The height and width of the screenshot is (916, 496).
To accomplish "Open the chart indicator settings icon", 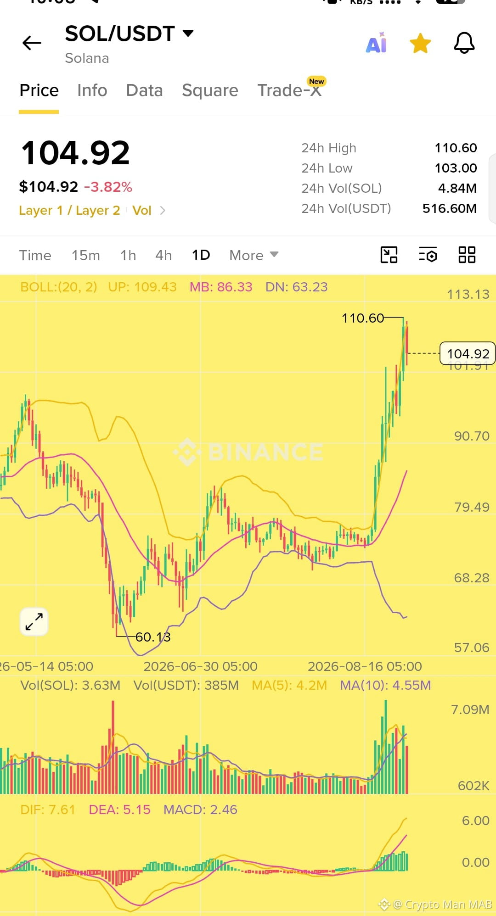I will tap(428, 255).
